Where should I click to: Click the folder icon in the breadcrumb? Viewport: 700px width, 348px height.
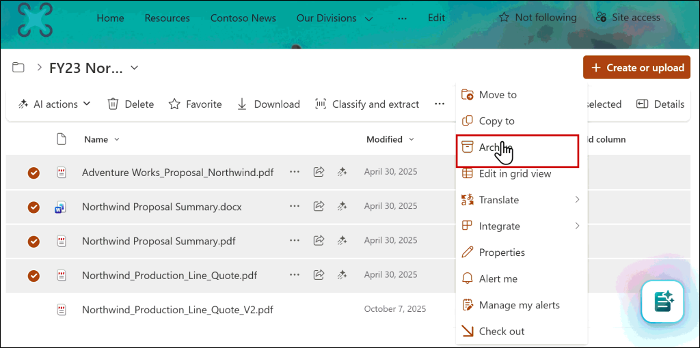(18, 68)
